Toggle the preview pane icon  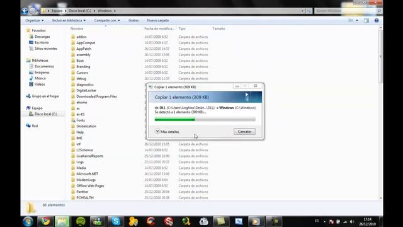[366, 20]
